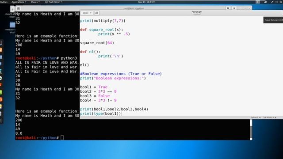The height and width of the screenshot is (159, 283).
Task: Show applications grid at dock bottom
Action: 1,121
